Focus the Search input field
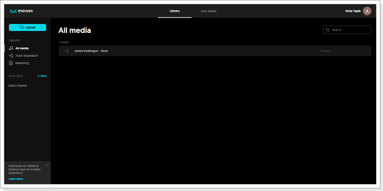 (x=347, y=30)
